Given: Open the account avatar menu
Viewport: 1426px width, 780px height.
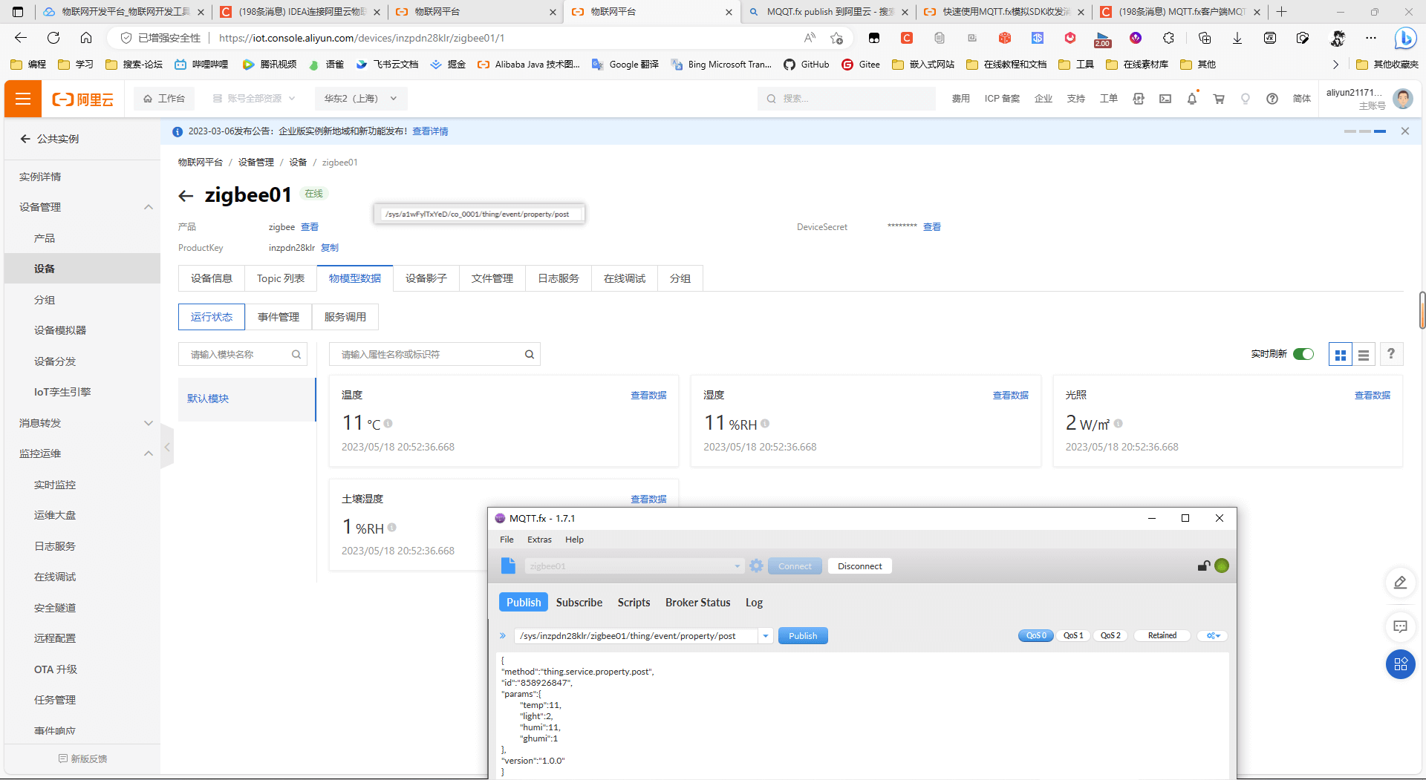Looking at the screenshot, I should pyautogui.click(x=1403, y=98).
